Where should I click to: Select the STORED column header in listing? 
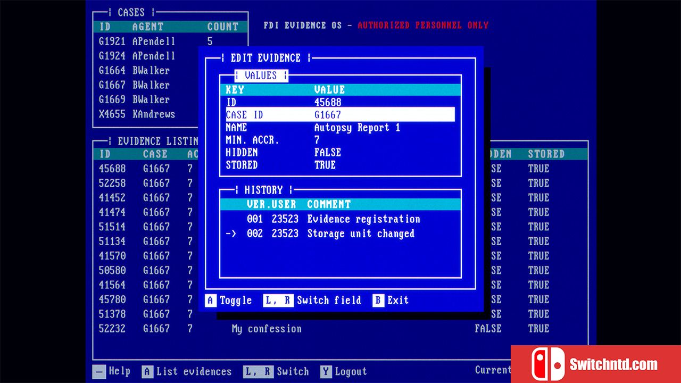pos(546,154)
